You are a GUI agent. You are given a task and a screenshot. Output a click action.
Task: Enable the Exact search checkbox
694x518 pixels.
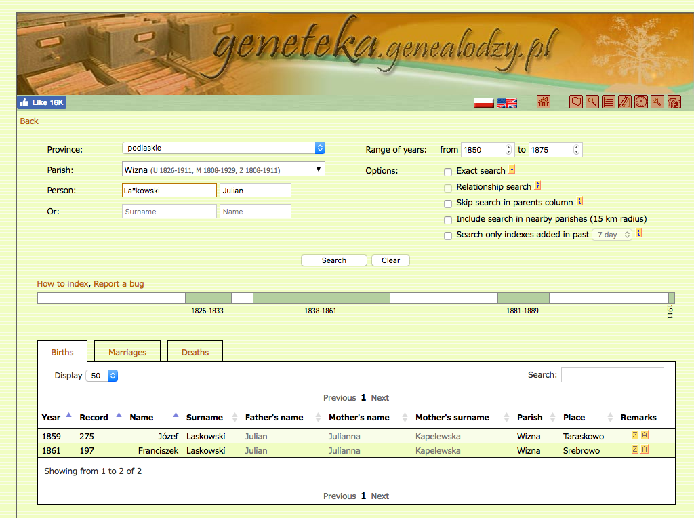[448, 172]
